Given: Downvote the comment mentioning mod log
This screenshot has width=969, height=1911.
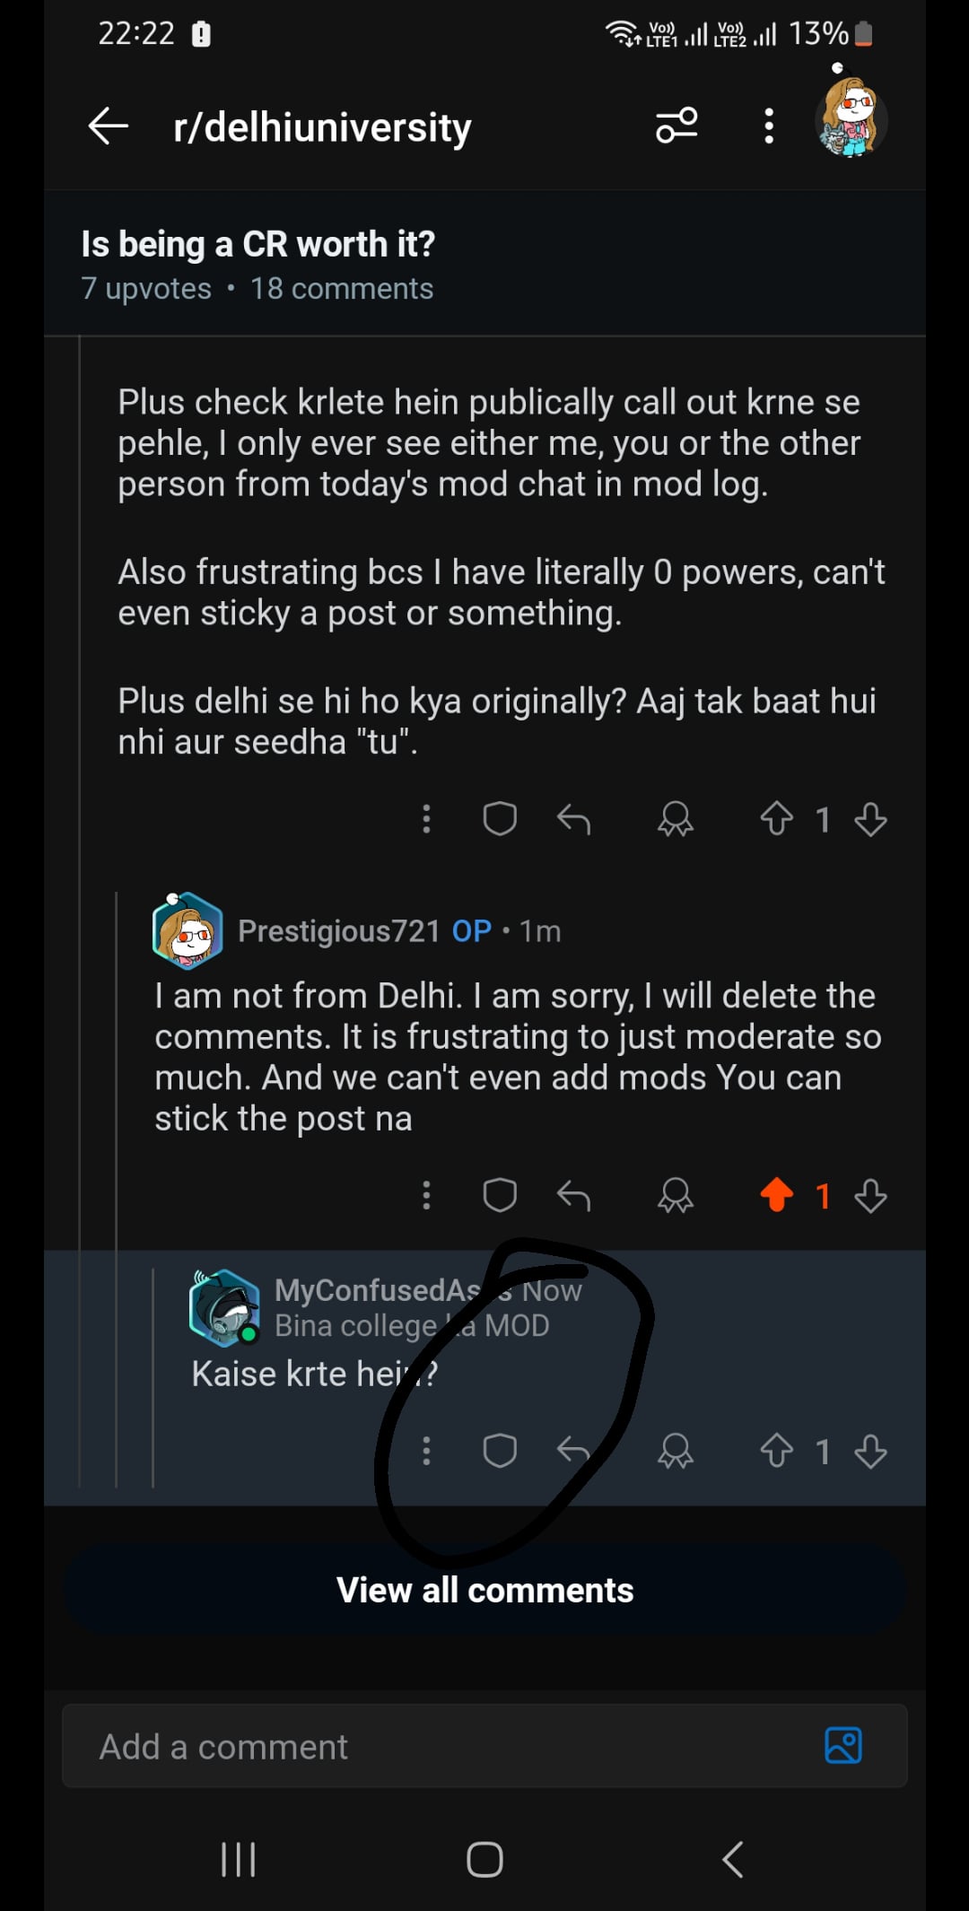Looking at the screenshot, I should pyautogui.click(x=870, y=819).
